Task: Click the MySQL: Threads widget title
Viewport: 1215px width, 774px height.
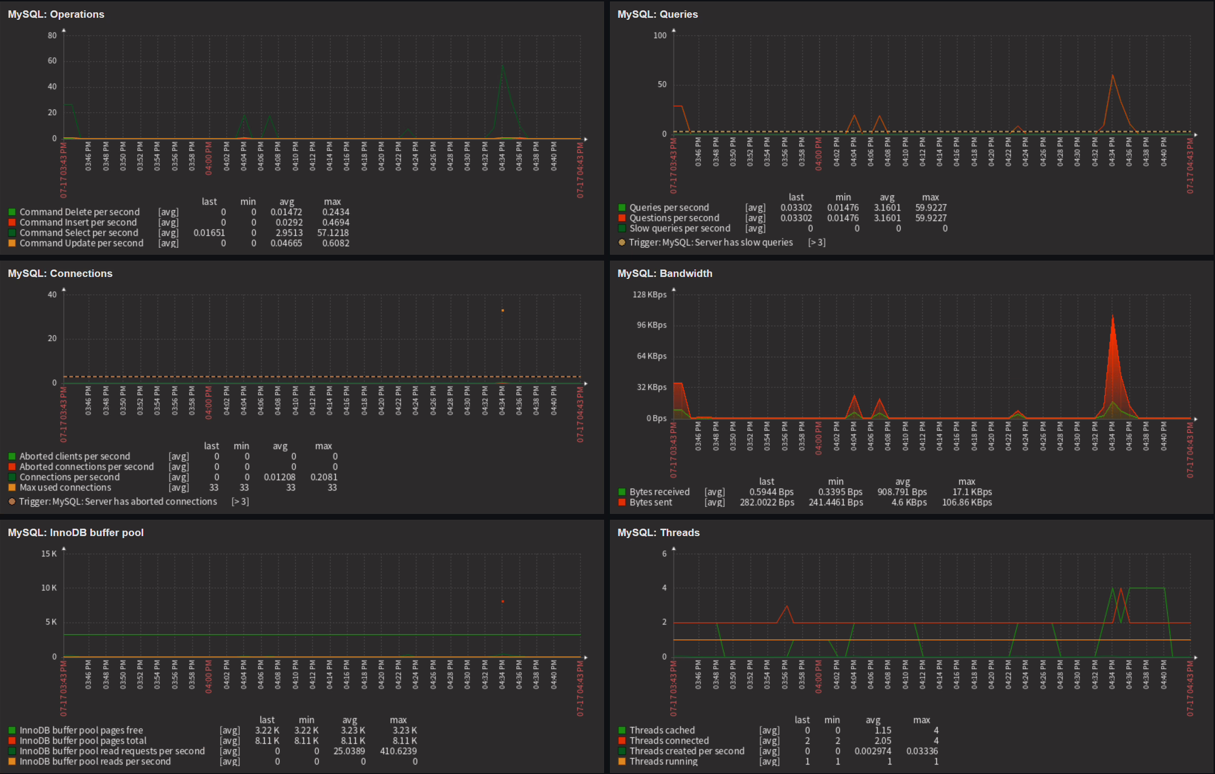Action: click(x=658, y=533)
